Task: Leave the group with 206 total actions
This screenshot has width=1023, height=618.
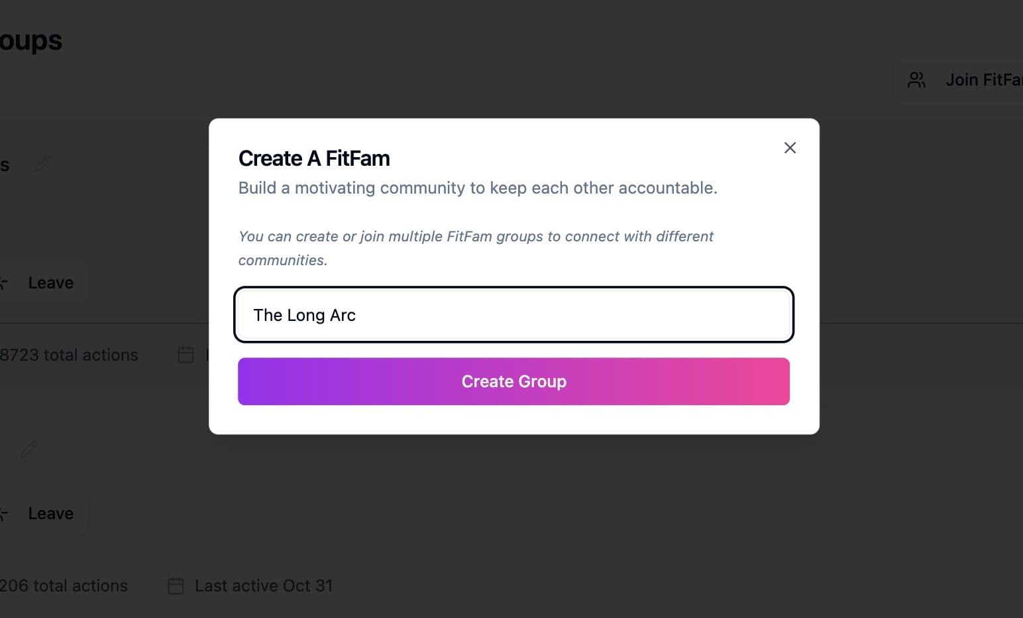Action: 50,514
